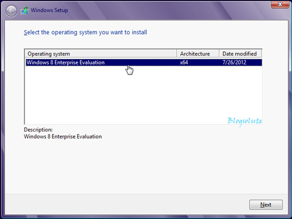Click the Date modified column header
The image size is (292, 219).
[x=241, y=54]
